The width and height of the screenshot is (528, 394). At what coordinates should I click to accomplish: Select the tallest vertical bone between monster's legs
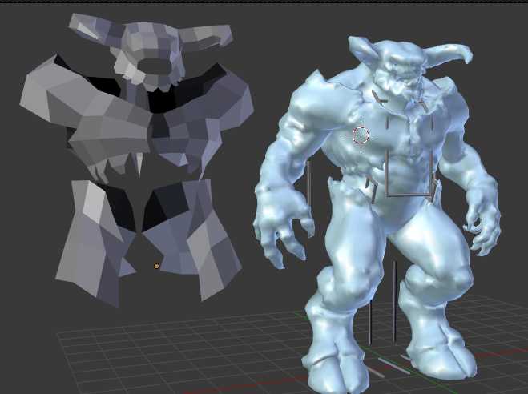(395, 301)
